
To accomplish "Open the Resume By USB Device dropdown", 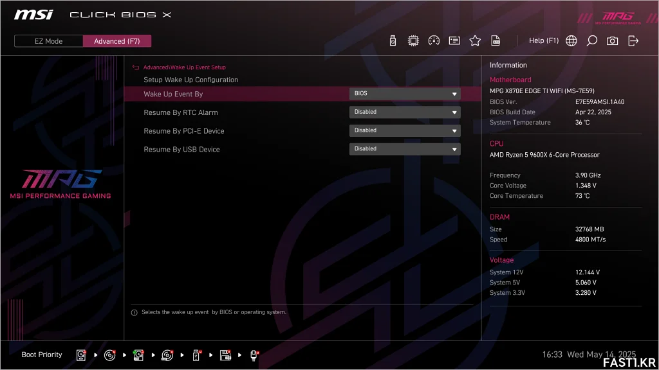I will pyautogui.click(x=405, y=149).
